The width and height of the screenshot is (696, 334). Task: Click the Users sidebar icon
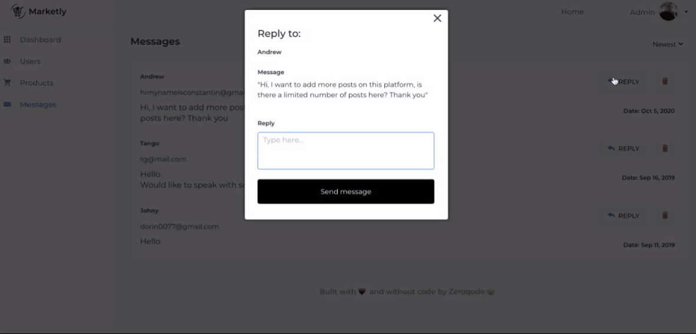pyautogui.click(x=8, y=61)
